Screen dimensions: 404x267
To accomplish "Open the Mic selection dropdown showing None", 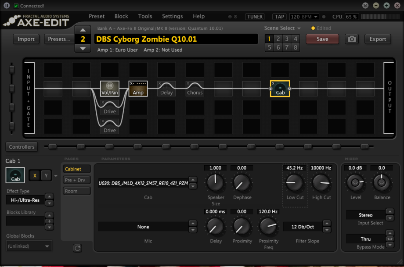I will 143,227.
